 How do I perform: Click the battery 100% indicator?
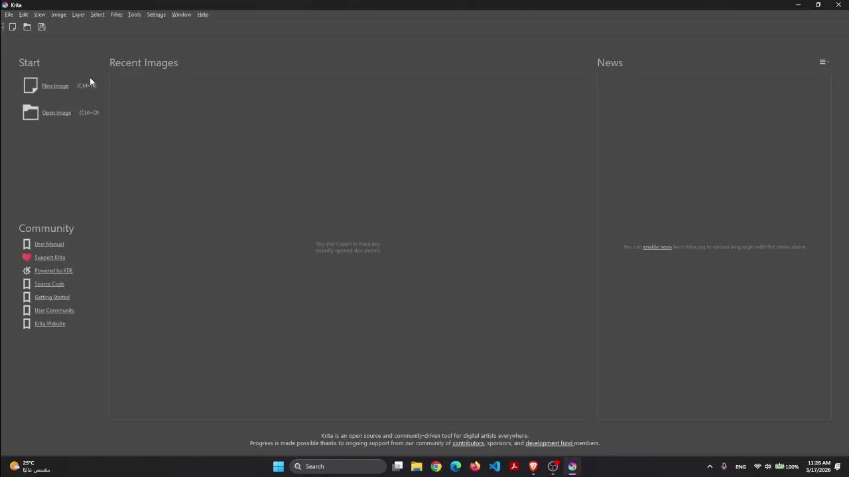(787, 466)
